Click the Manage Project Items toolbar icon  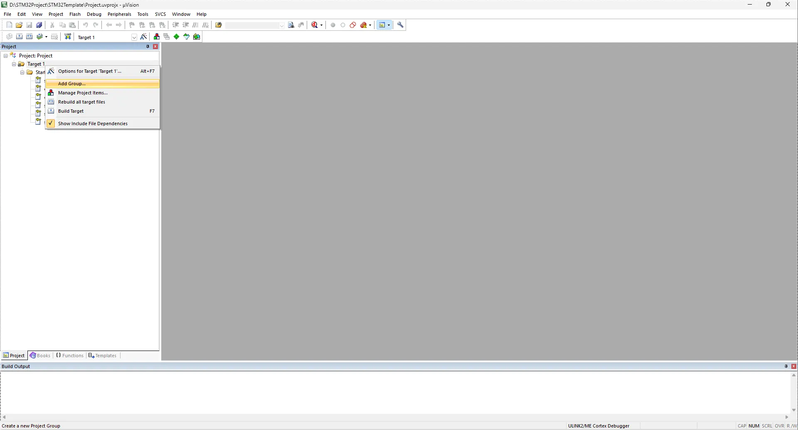coord(157,37)
